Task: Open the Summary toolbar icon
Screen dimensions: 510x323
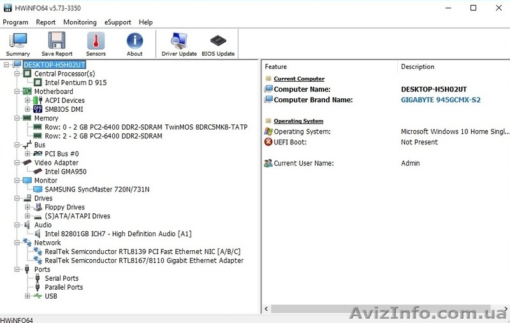Action: coord(18,40)
